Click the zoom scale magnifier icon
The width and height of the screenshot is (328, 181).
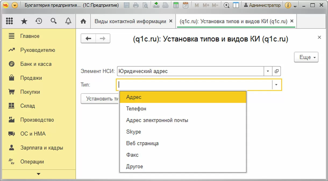coord(227,5)
